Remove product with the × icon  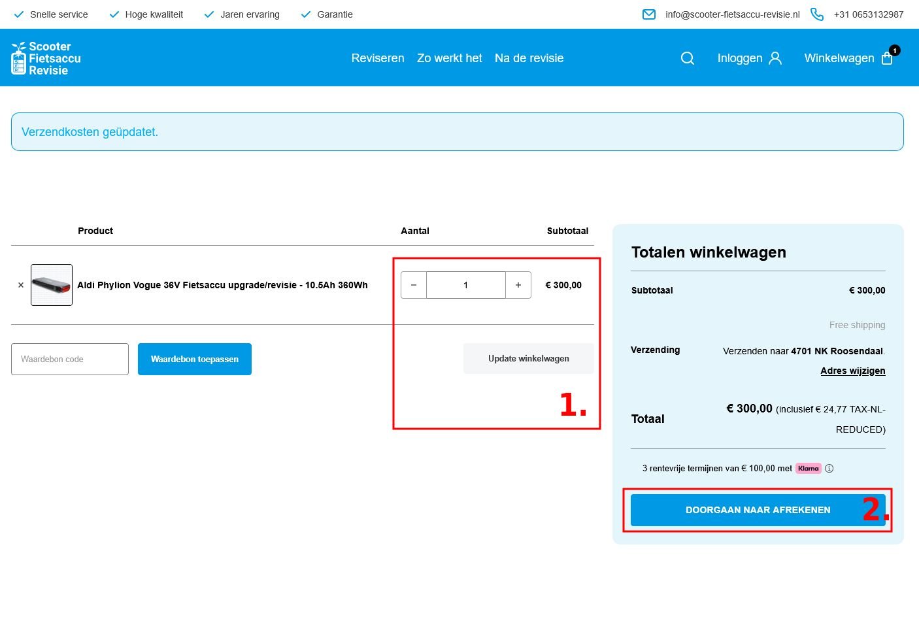click(21, 285)
